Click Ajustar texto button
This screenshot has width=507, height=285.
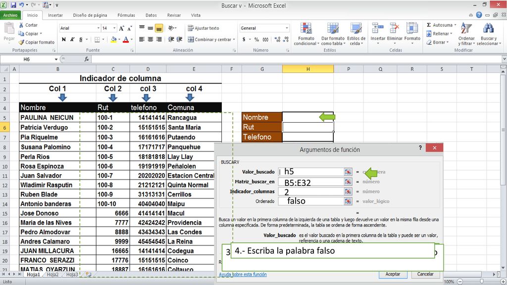click(x=203, y=28)
